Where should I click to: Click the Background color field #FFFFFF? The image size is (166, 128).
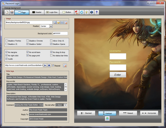click(x=60, y=33)
